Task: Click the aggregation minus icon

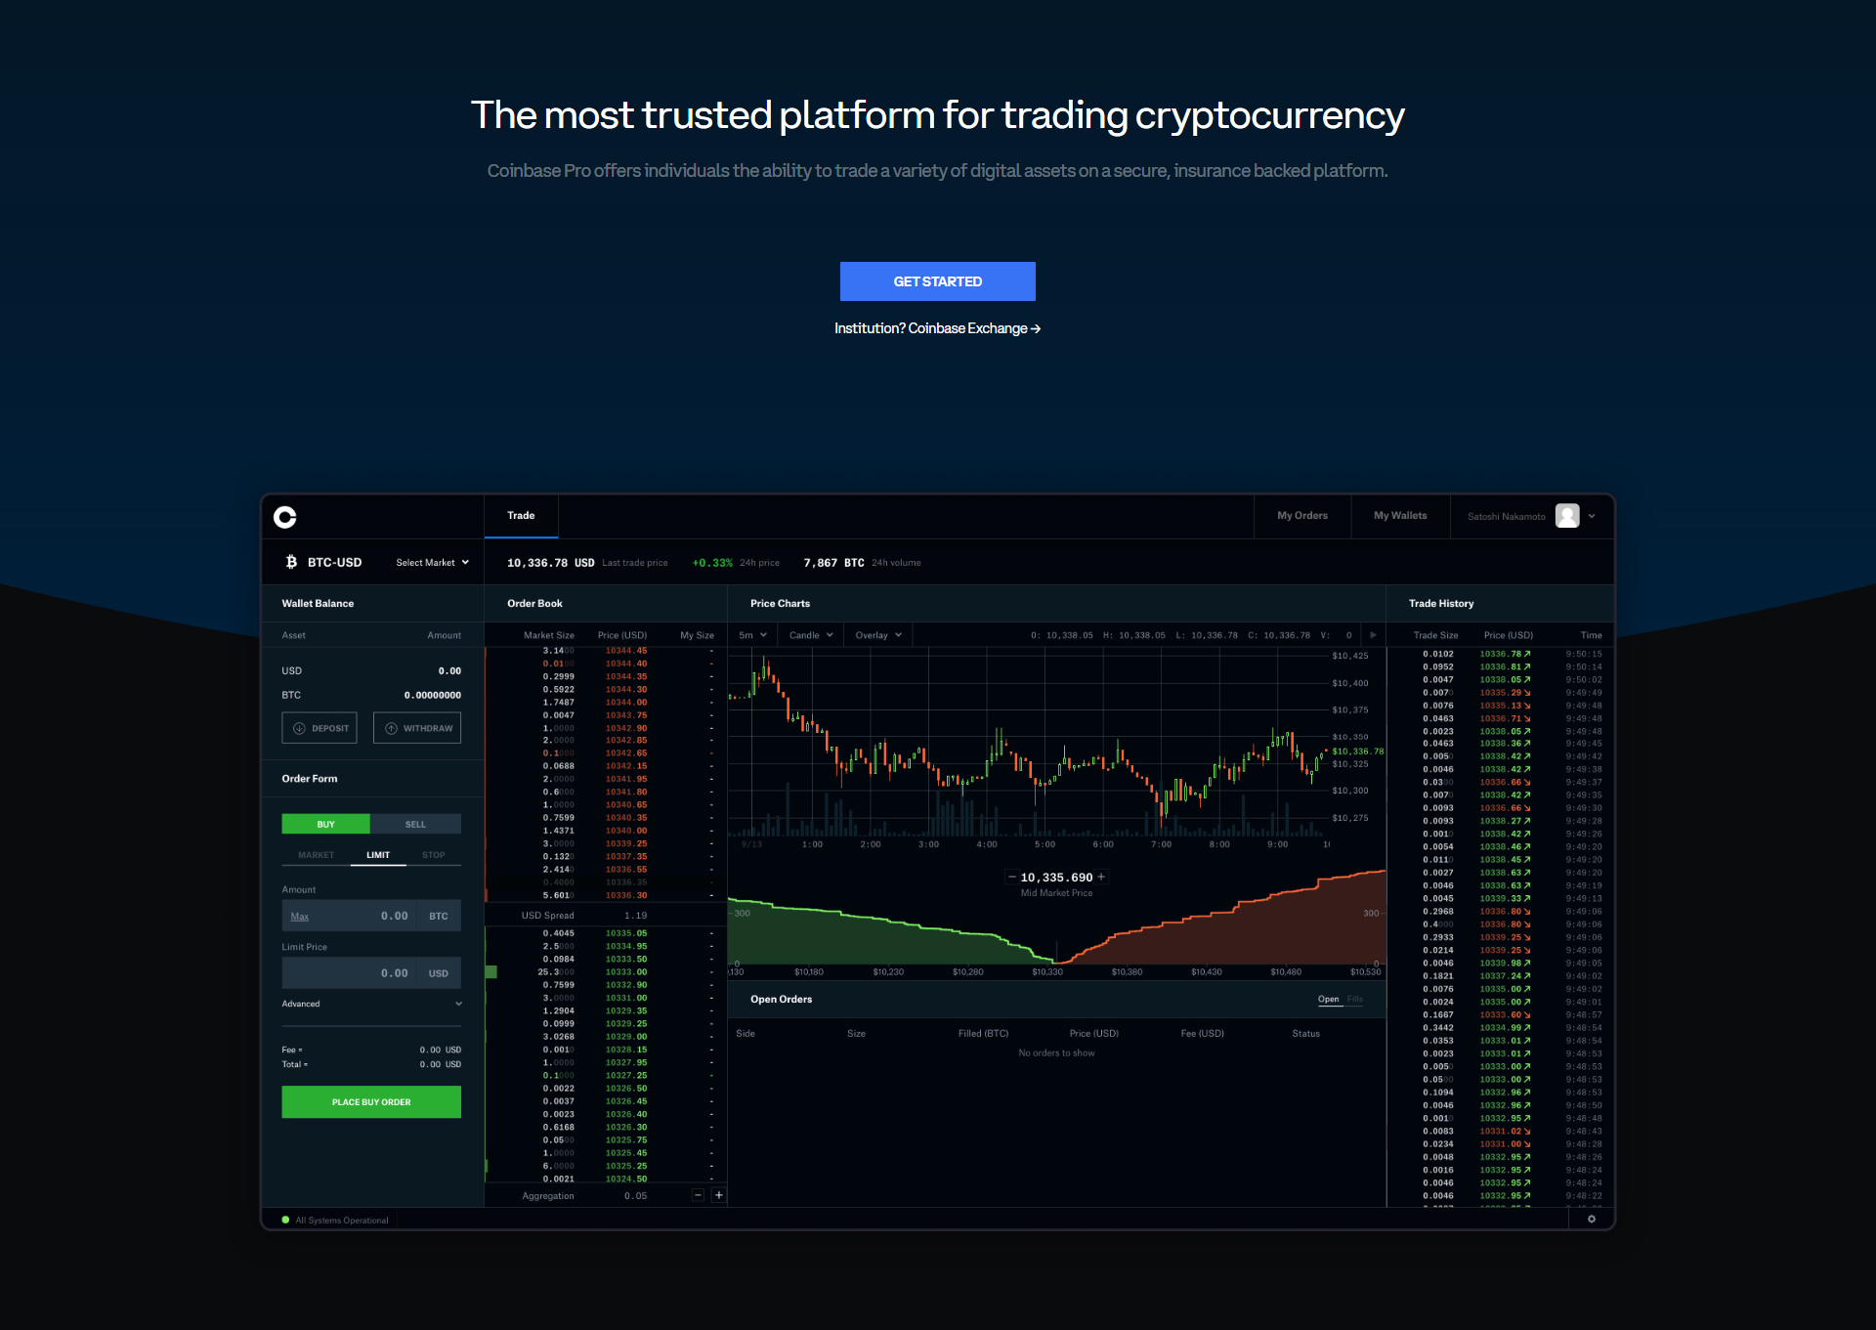Action: [x=698, y=1195]
